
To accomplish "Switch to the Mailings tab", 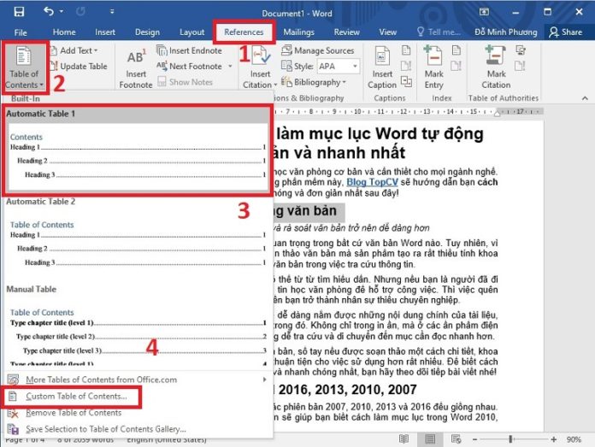I will click(x=298, y=32).
